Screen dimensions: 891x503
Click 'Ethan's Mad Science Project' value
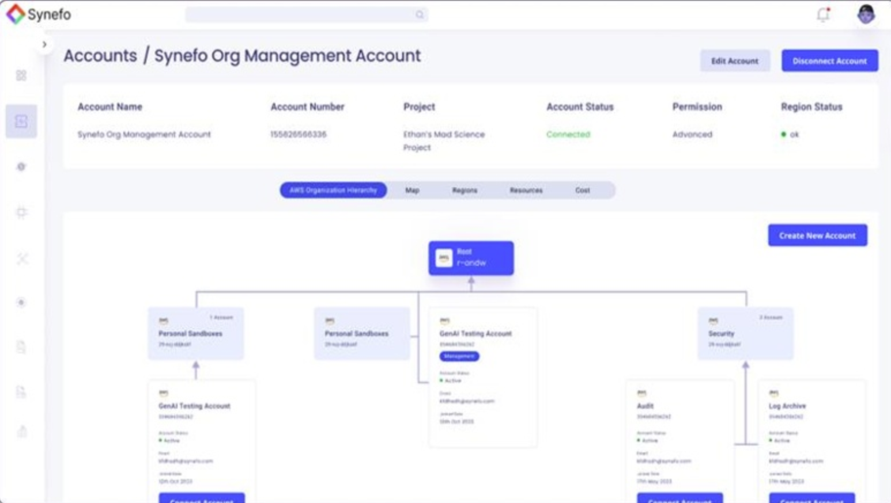(444, 140)
